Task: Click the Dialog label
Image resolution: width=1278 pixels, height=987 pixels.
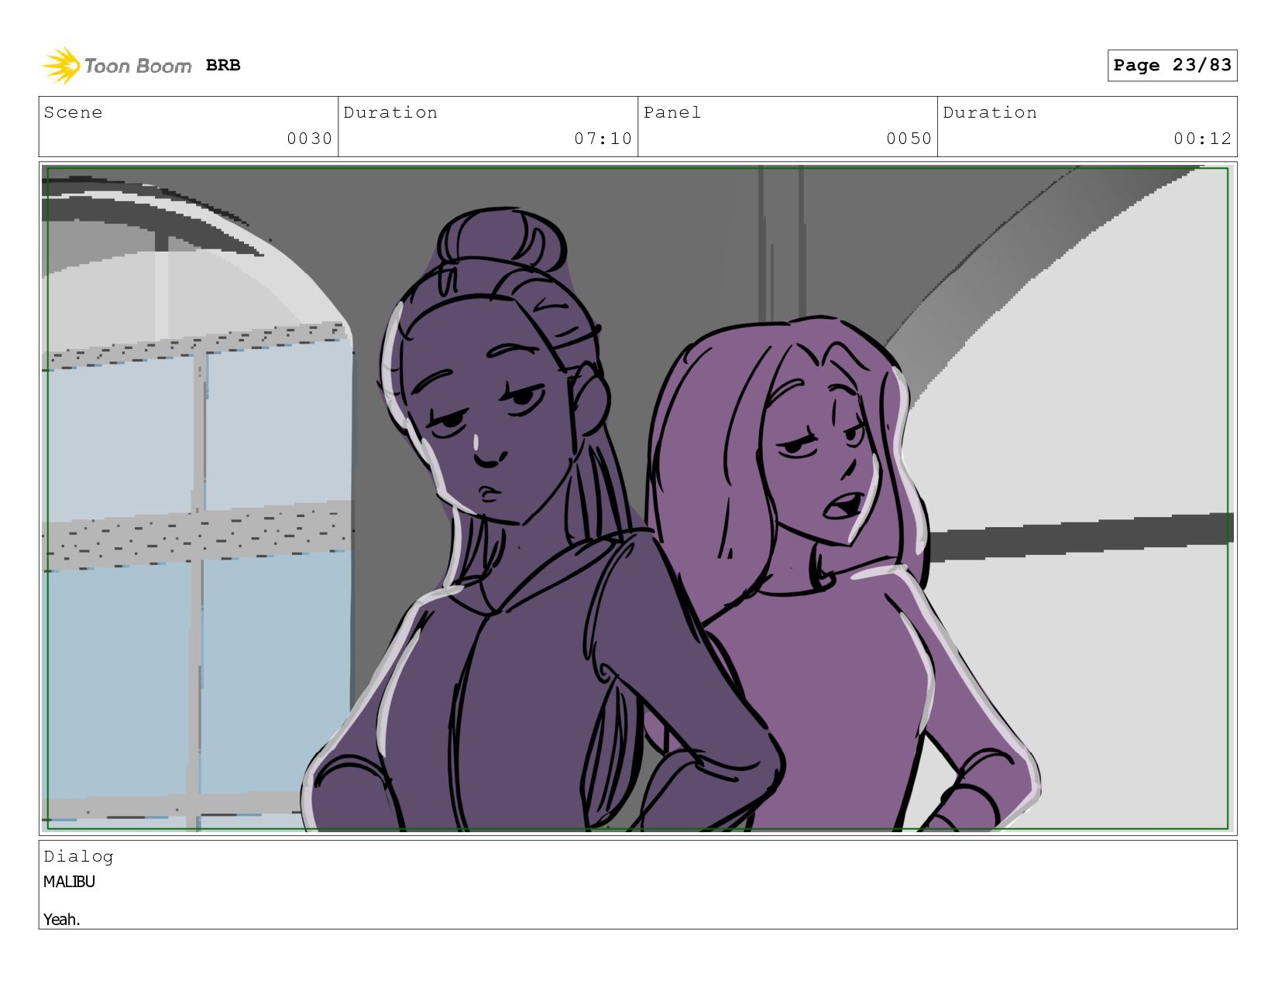Action: (x=78, y=856)
